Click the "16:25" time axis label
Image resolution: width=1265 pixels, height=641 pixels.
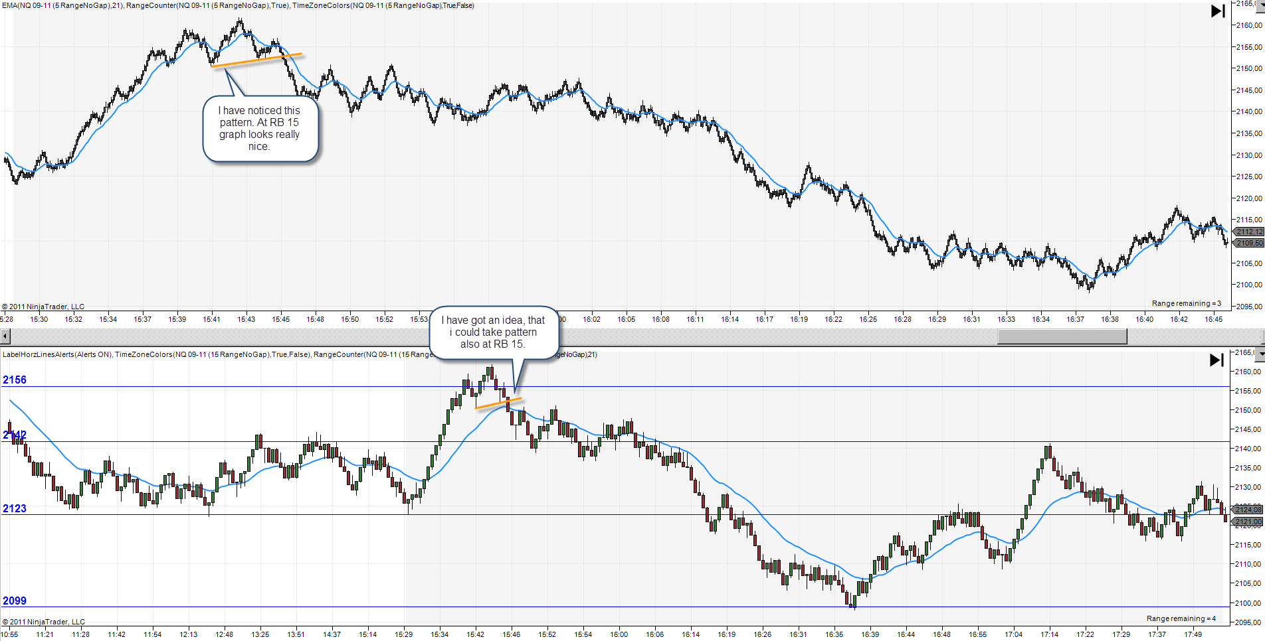[868, 319]
